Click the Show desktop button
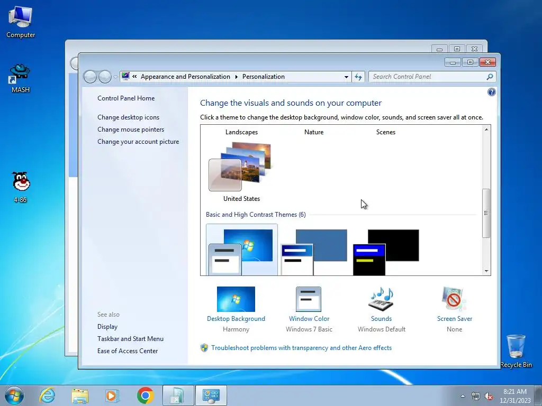The height and width of the screenshot is (406, 542). (538, 395)
